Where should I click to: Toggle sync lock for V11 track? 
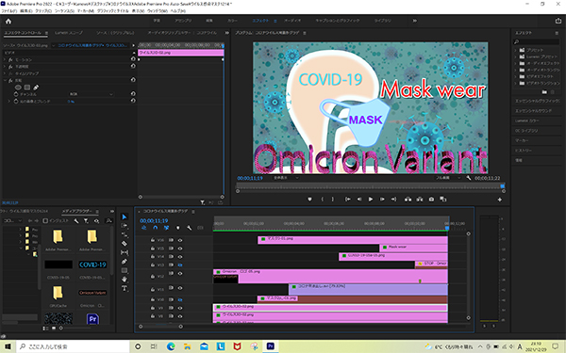[171, 288]
